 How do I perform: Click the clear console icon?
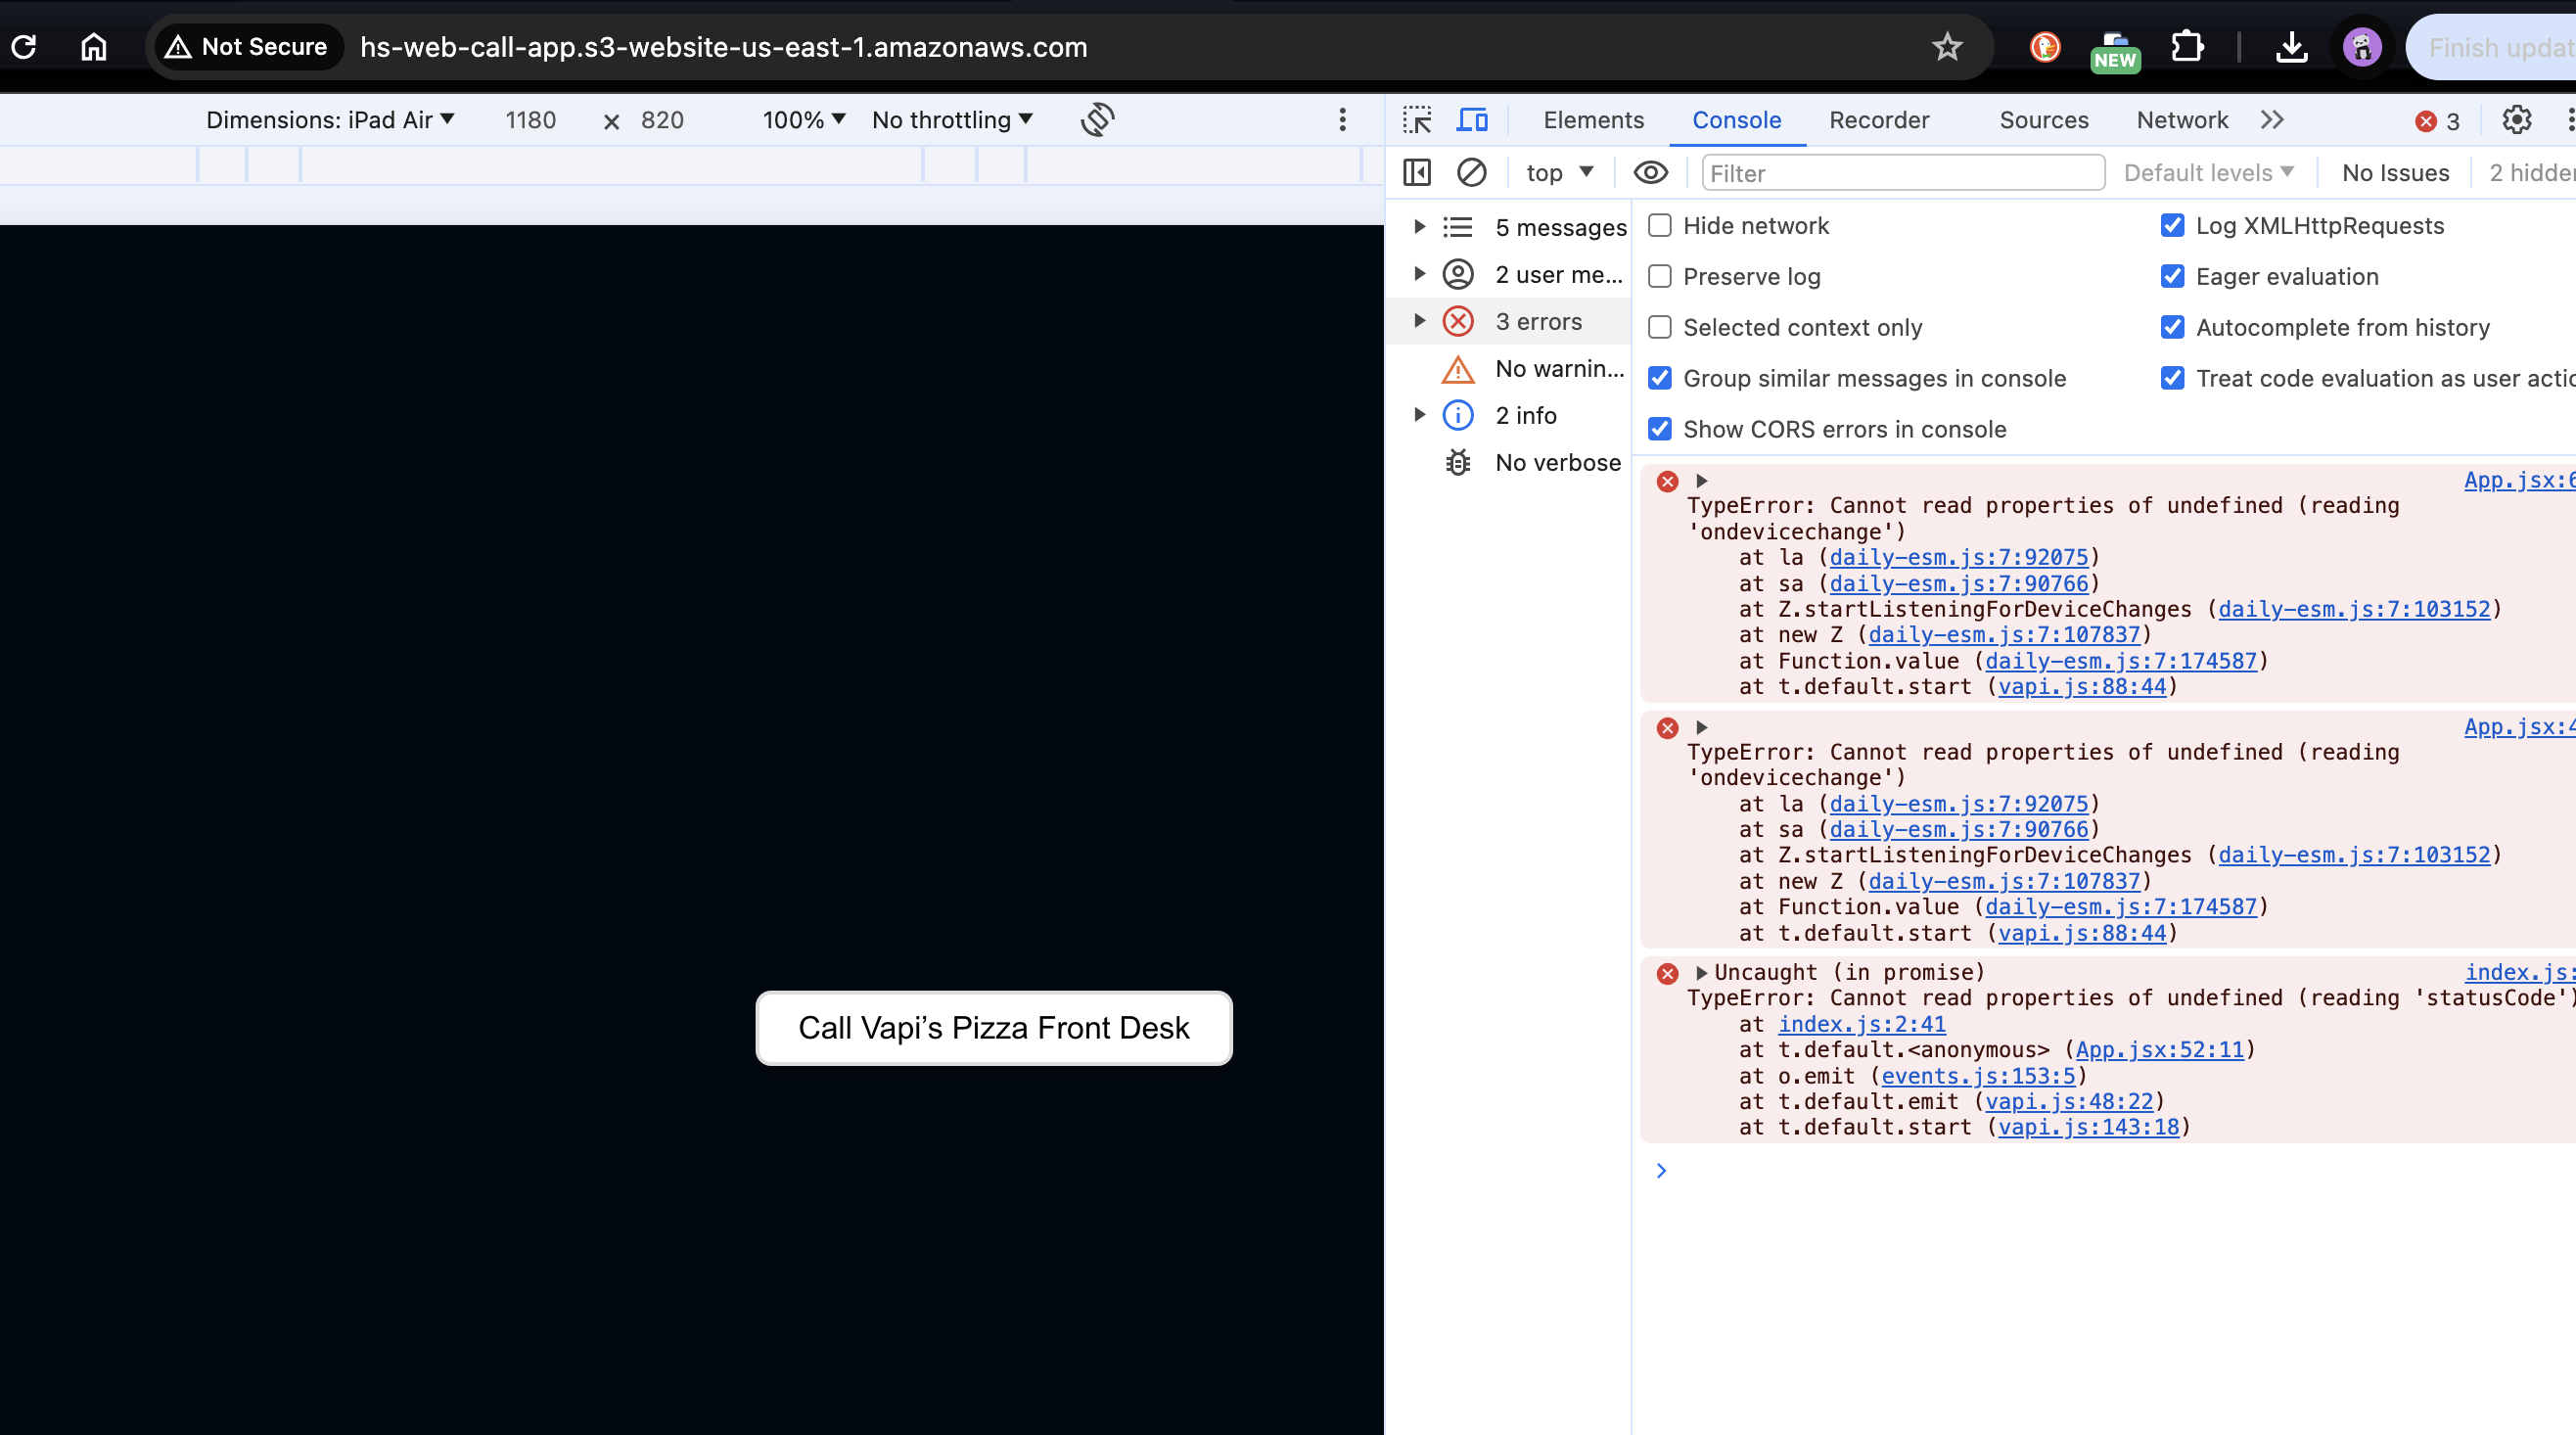point(1471,173)
